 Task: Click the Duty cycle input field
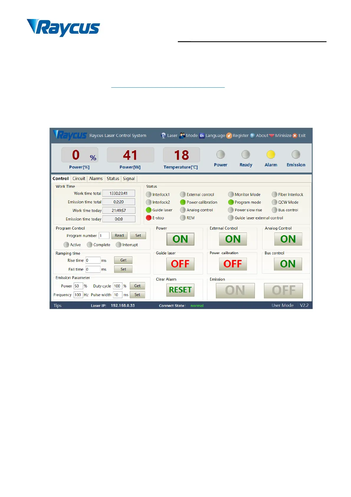(x=117, y=286)
